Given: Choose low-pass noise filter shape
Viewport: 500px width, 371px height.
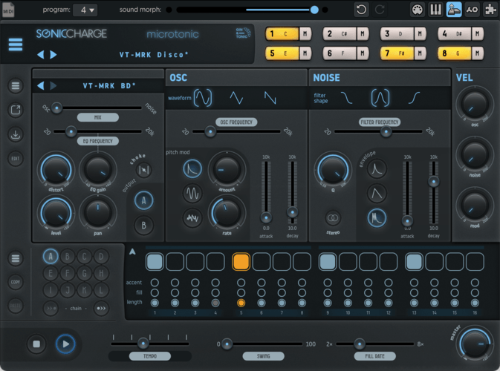Looking at the screenshot, I should (346, 98).
